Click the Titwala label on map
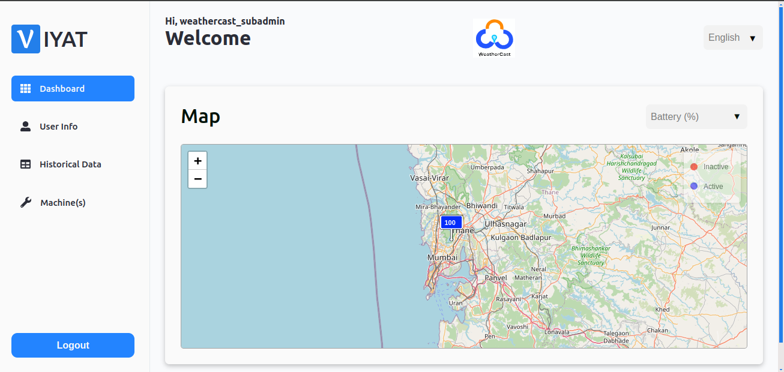Viewport: 784px width, 372px height. [514, 207]
